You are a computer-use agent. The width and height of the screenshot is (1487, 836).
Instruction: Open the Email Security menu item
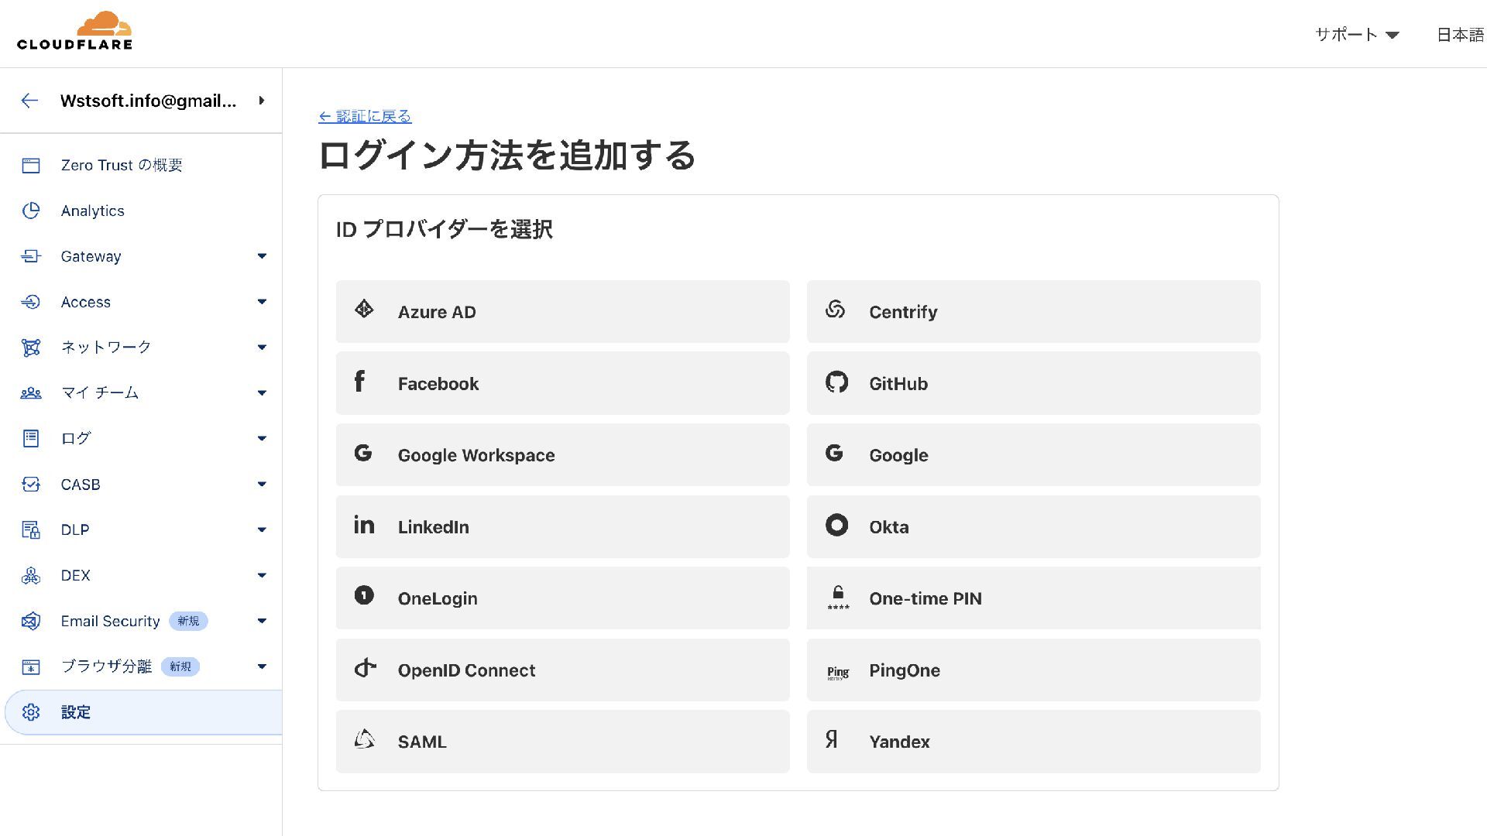pos(110,621)
